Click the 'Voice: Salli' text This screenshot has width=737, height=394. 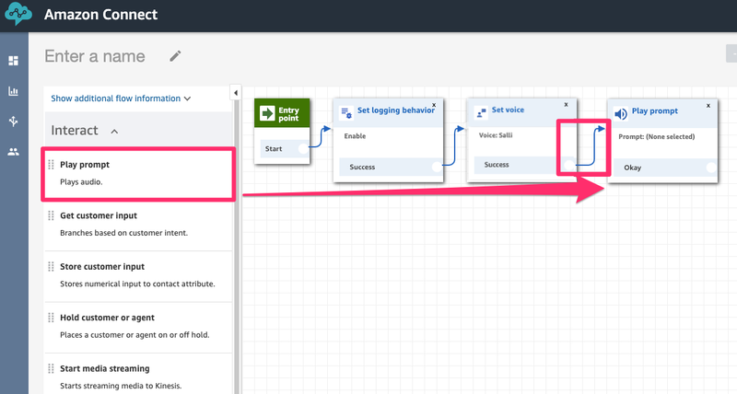pos(496,135)
